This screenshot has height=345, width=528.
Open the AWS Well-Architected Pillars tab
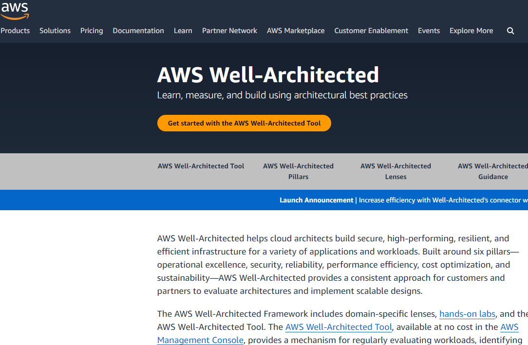299,171
